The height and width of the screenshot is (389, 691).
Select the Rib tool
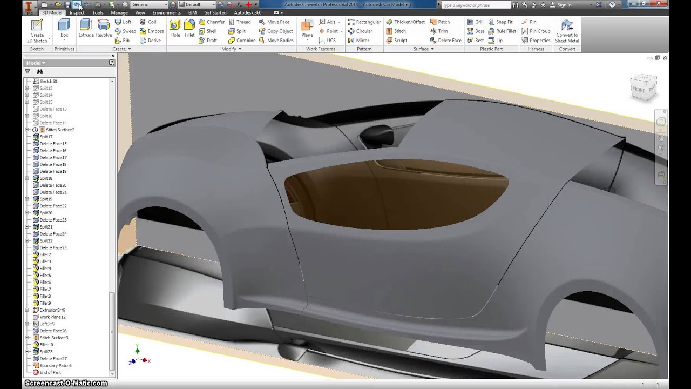pos(122,41)
